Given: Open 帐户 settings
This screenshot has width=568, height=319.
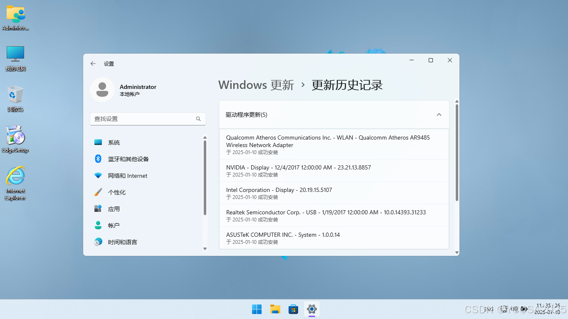Looking at the screenshot, I should (x=146, y=225).
